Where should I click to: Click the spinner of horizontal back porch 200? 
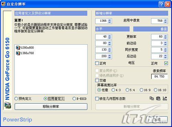coord(110,56)
